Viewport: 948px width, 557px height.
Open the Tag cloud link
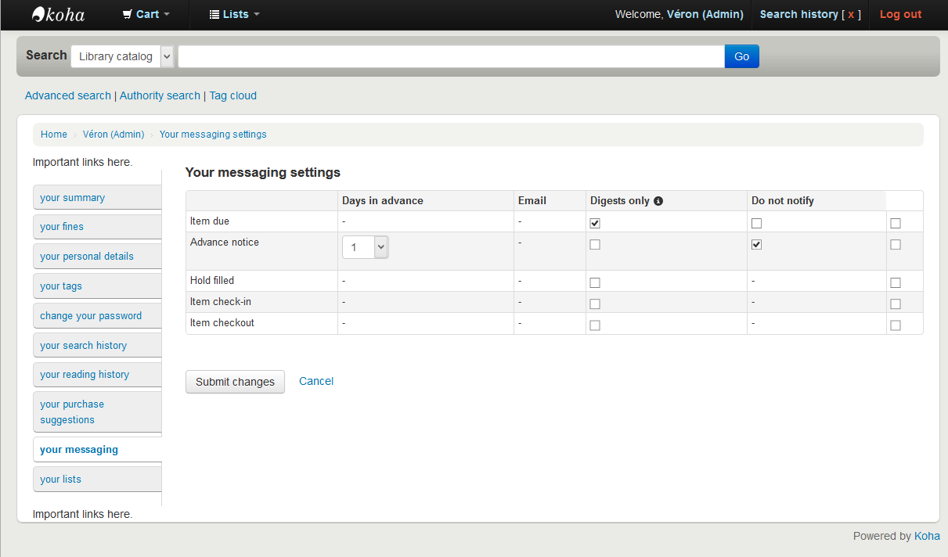coord(232,95)
